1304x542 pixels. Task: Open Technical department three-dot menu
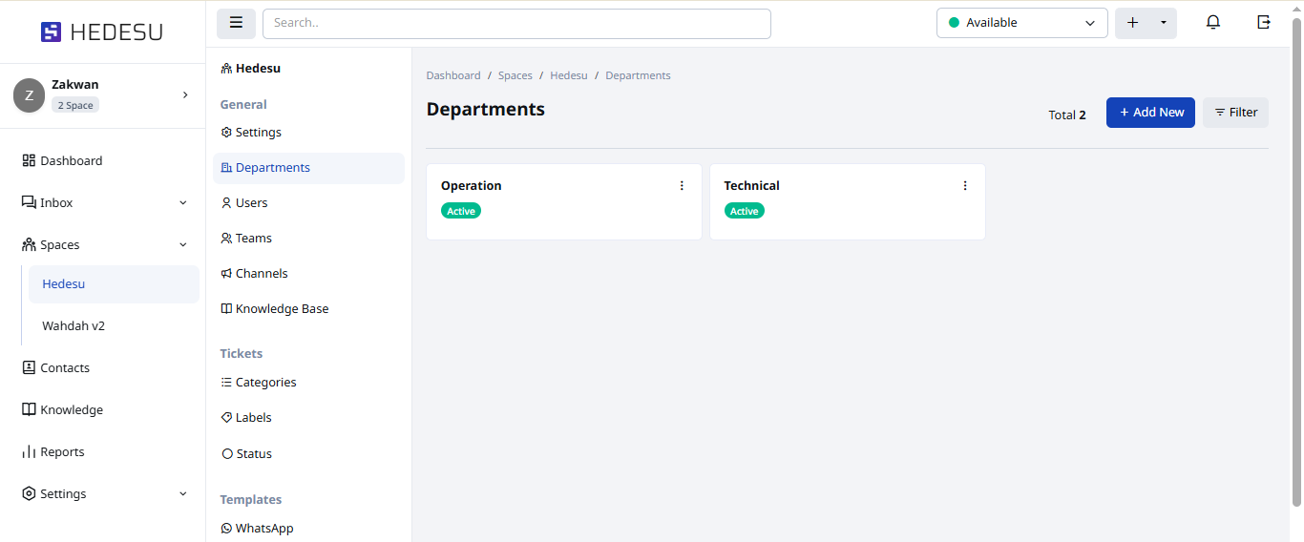tap(965, 186)
